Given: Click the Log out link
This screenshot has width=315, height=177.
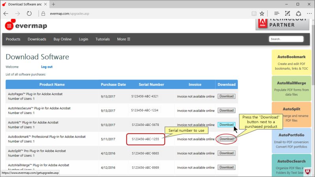Looking at the screenshot, I should tap(47, 67).
